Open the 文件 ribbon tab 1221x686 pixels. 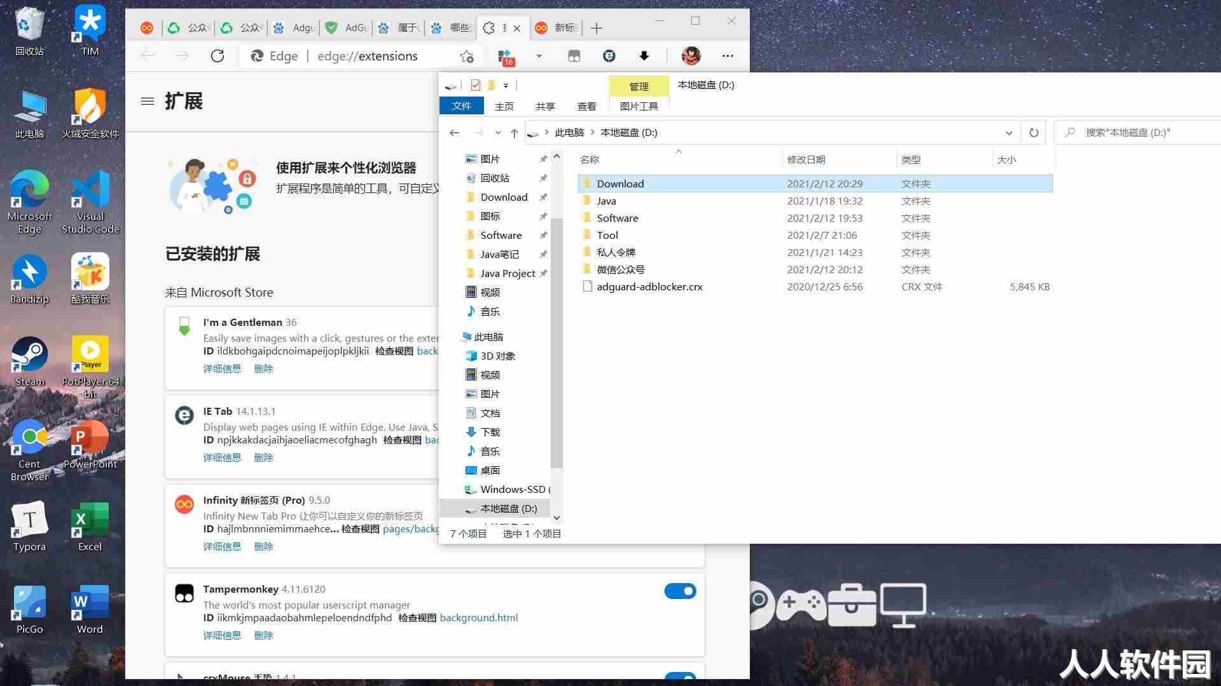[x=461, y=106]
